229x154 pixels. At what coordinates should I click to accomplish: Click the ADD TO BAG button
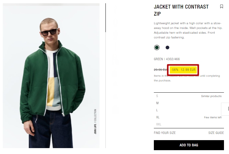tap(189, 145)
